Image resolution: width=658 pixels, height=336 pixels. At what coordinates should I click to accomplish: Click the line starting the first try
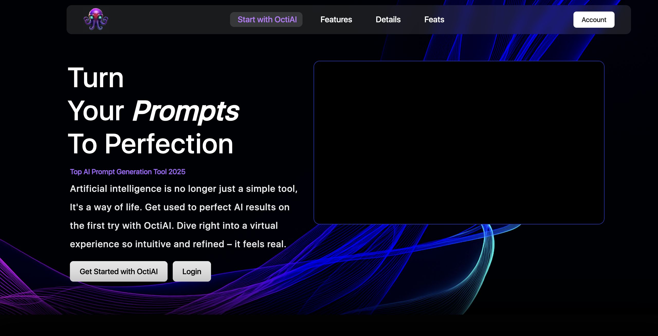[174, 226]
